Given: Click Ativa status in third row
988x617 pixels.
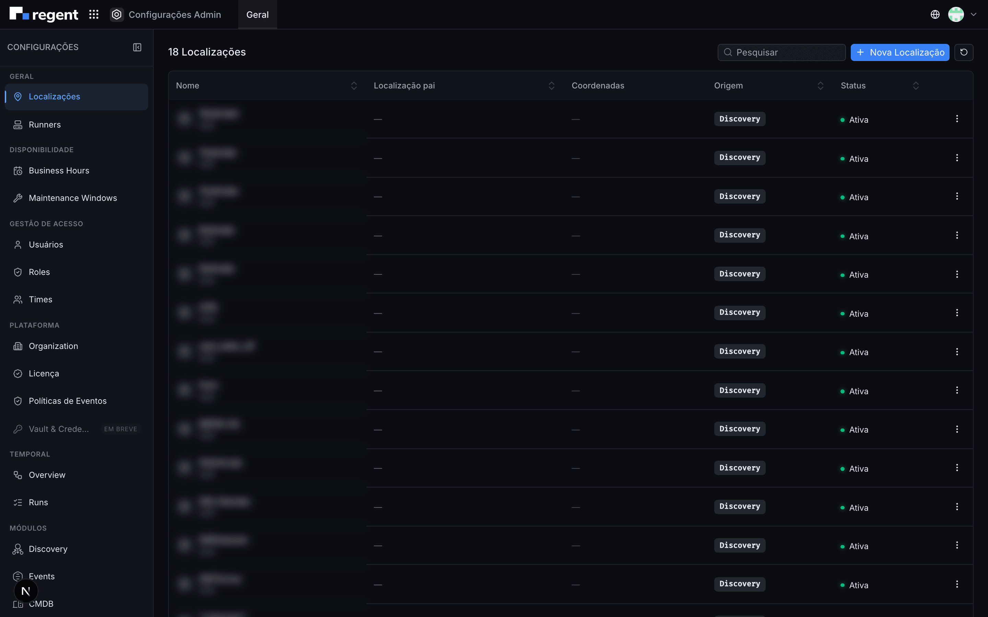Looking at the screenshot, I should pos(854,197).
